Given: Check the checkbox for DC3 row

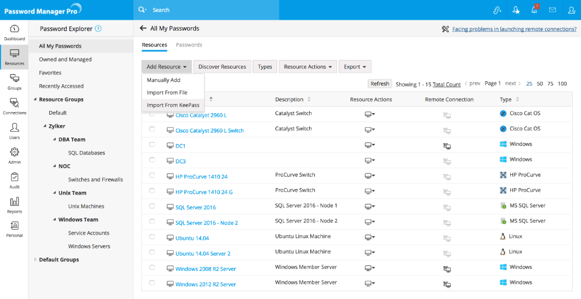Looking at the screenshot, I should (152, 160).
